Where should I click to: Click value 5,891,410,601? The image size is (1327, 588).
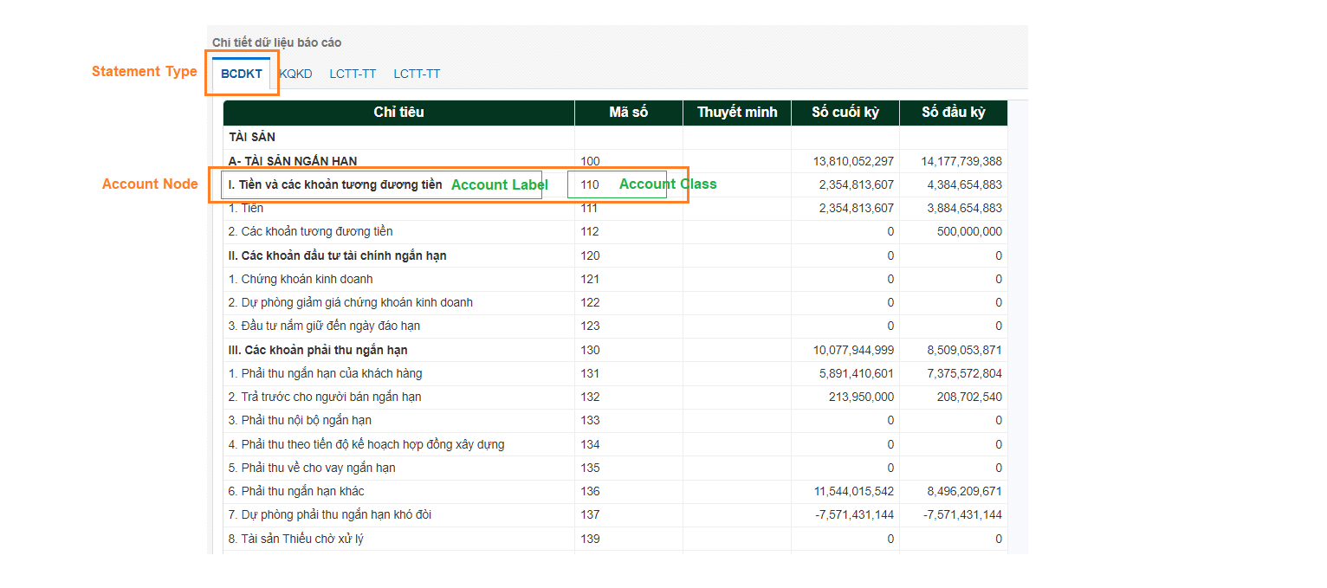tap(857, 373)
